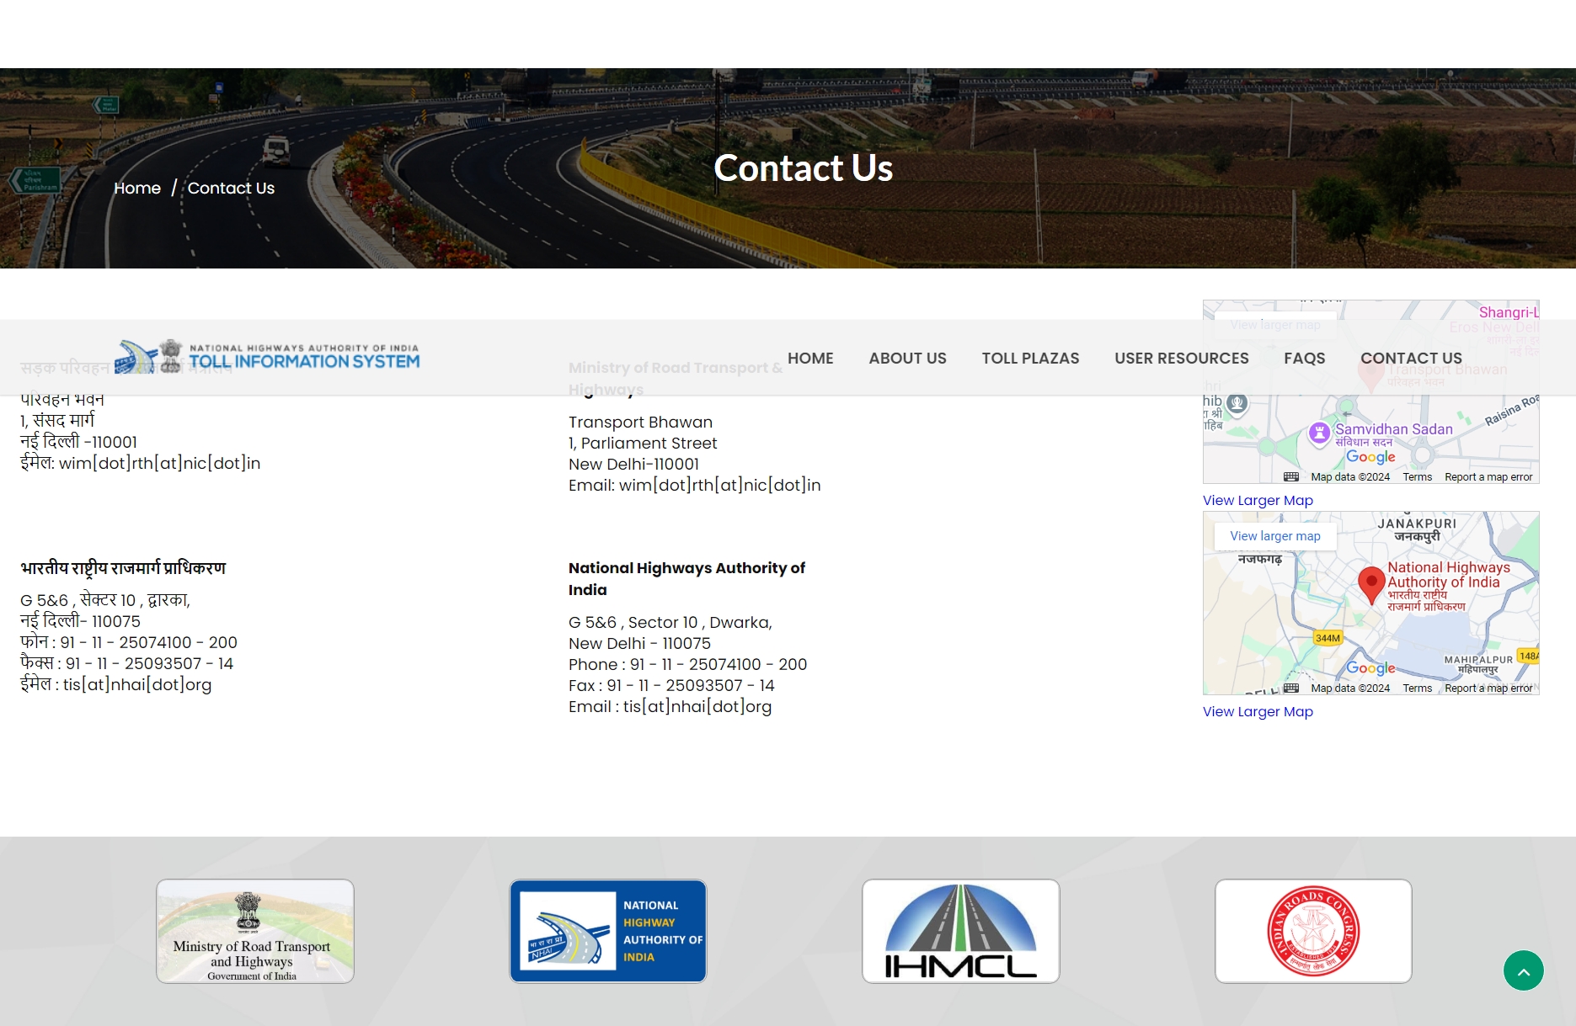Click 'Fax : 91 - 11 - 25093507 - 14' text
This screenshot has height=1026, width=1576.
pos(671,686)
